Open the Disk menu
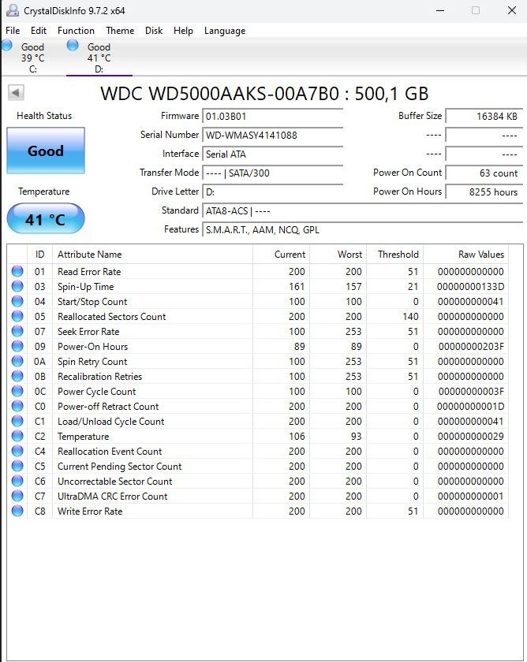This screenshot has width=527, height=662. click(153, 31)
